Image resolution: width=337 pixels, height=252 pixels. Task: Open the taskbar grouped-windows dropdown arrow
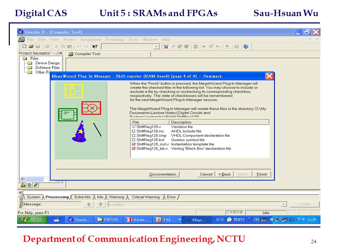click(x=179, y=220)
